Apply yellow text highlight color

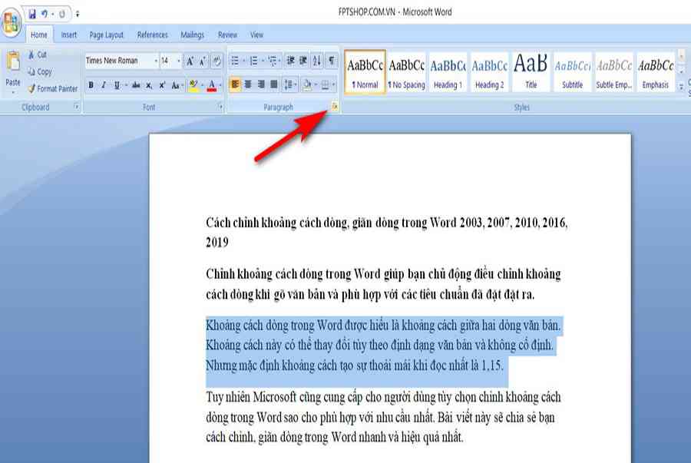tap(193, 85)
